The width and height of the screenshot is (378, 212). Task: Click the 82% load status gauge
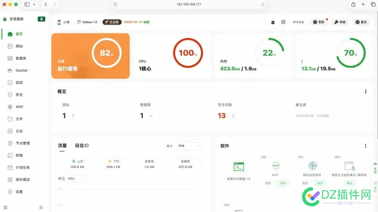[x=106, y=53]
